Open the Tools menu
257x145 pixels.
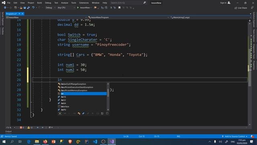click(x=73, y=3)
